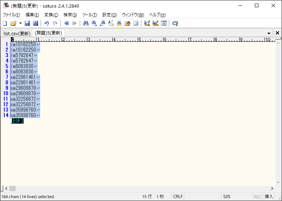Toggle the insert mode indicator 挿入
Viewport: 282px width, 201px height.
click(269, 197)
